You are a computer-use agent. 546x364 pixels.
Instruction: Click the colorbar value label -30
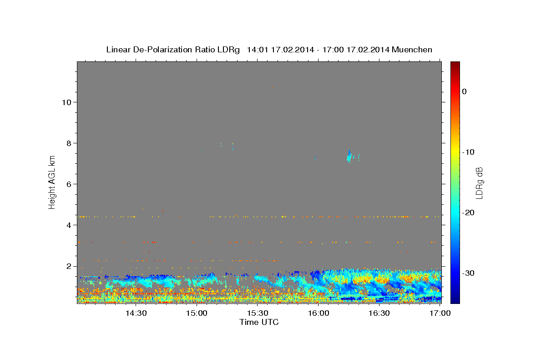[x=469, y=273]
